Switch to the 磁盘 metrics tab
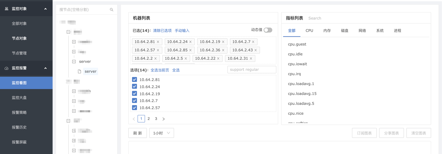442x154 pixels. click(345, 31)
